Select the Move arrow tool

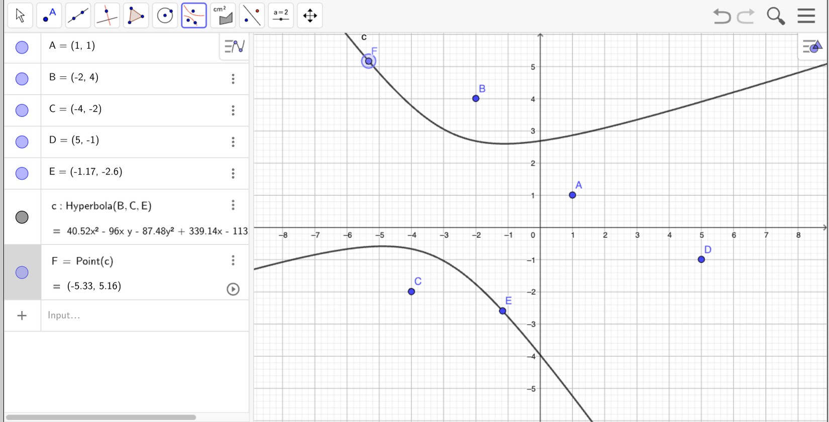20,16
